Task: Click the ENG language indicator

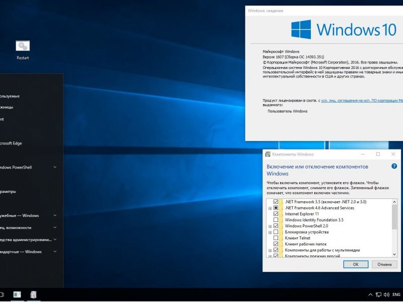Action: (396, 294)
